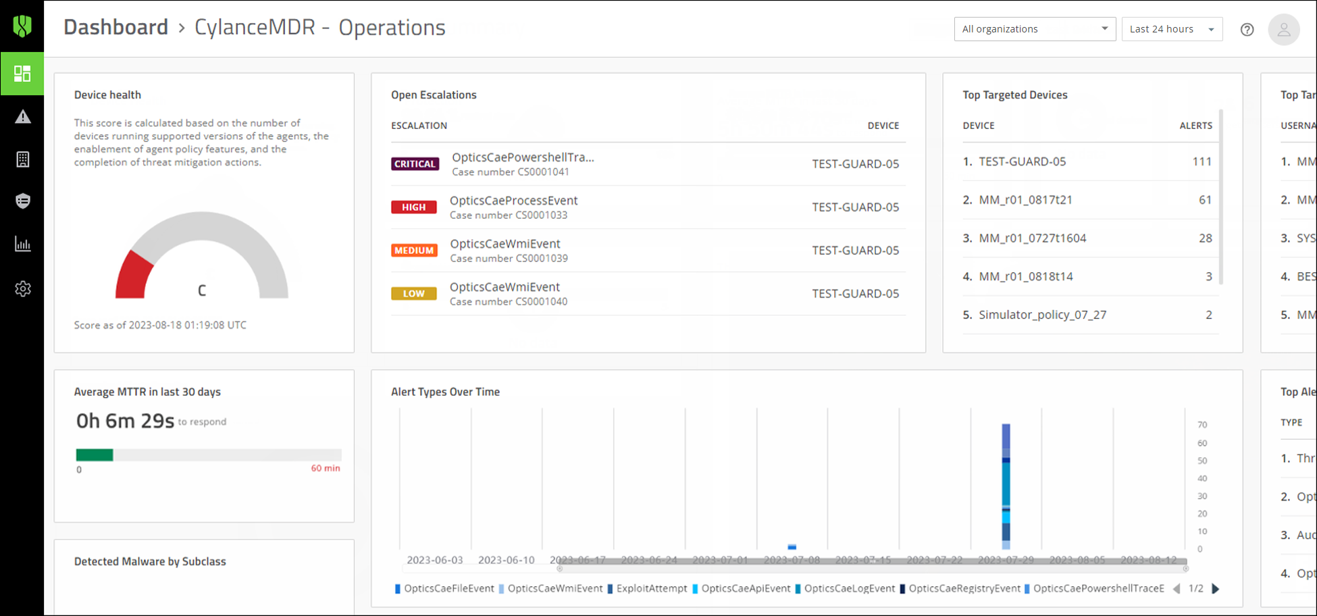Click the Dashboard breadcrumb link
Viewport: 1317px width, 616px height.
coord(115,28)
